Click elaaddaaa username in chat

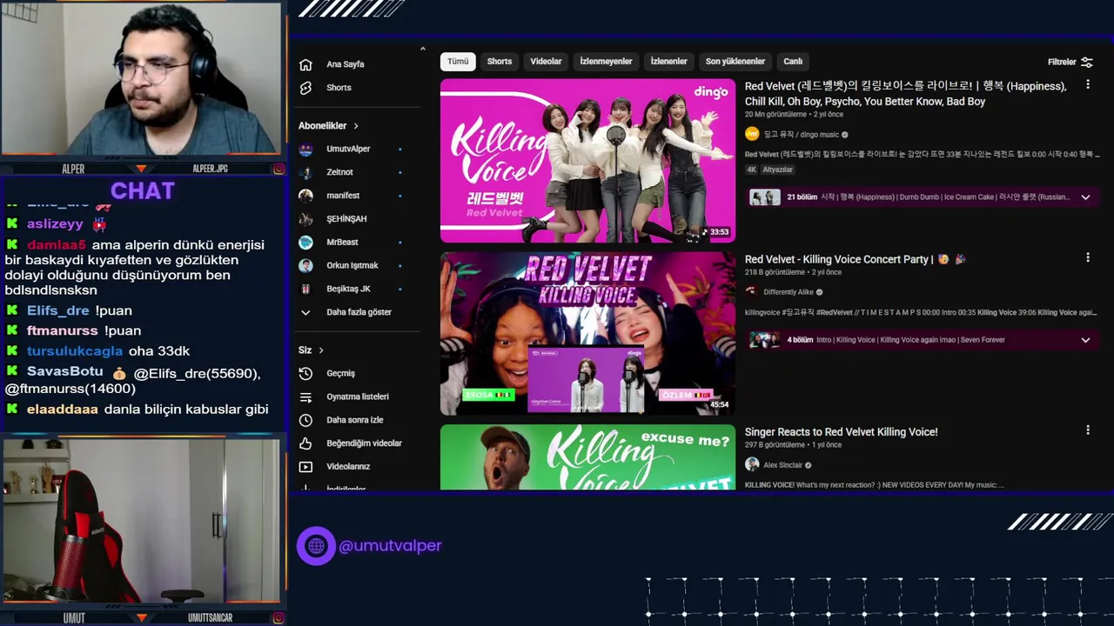pyautogui.click(x=63, y=410)
